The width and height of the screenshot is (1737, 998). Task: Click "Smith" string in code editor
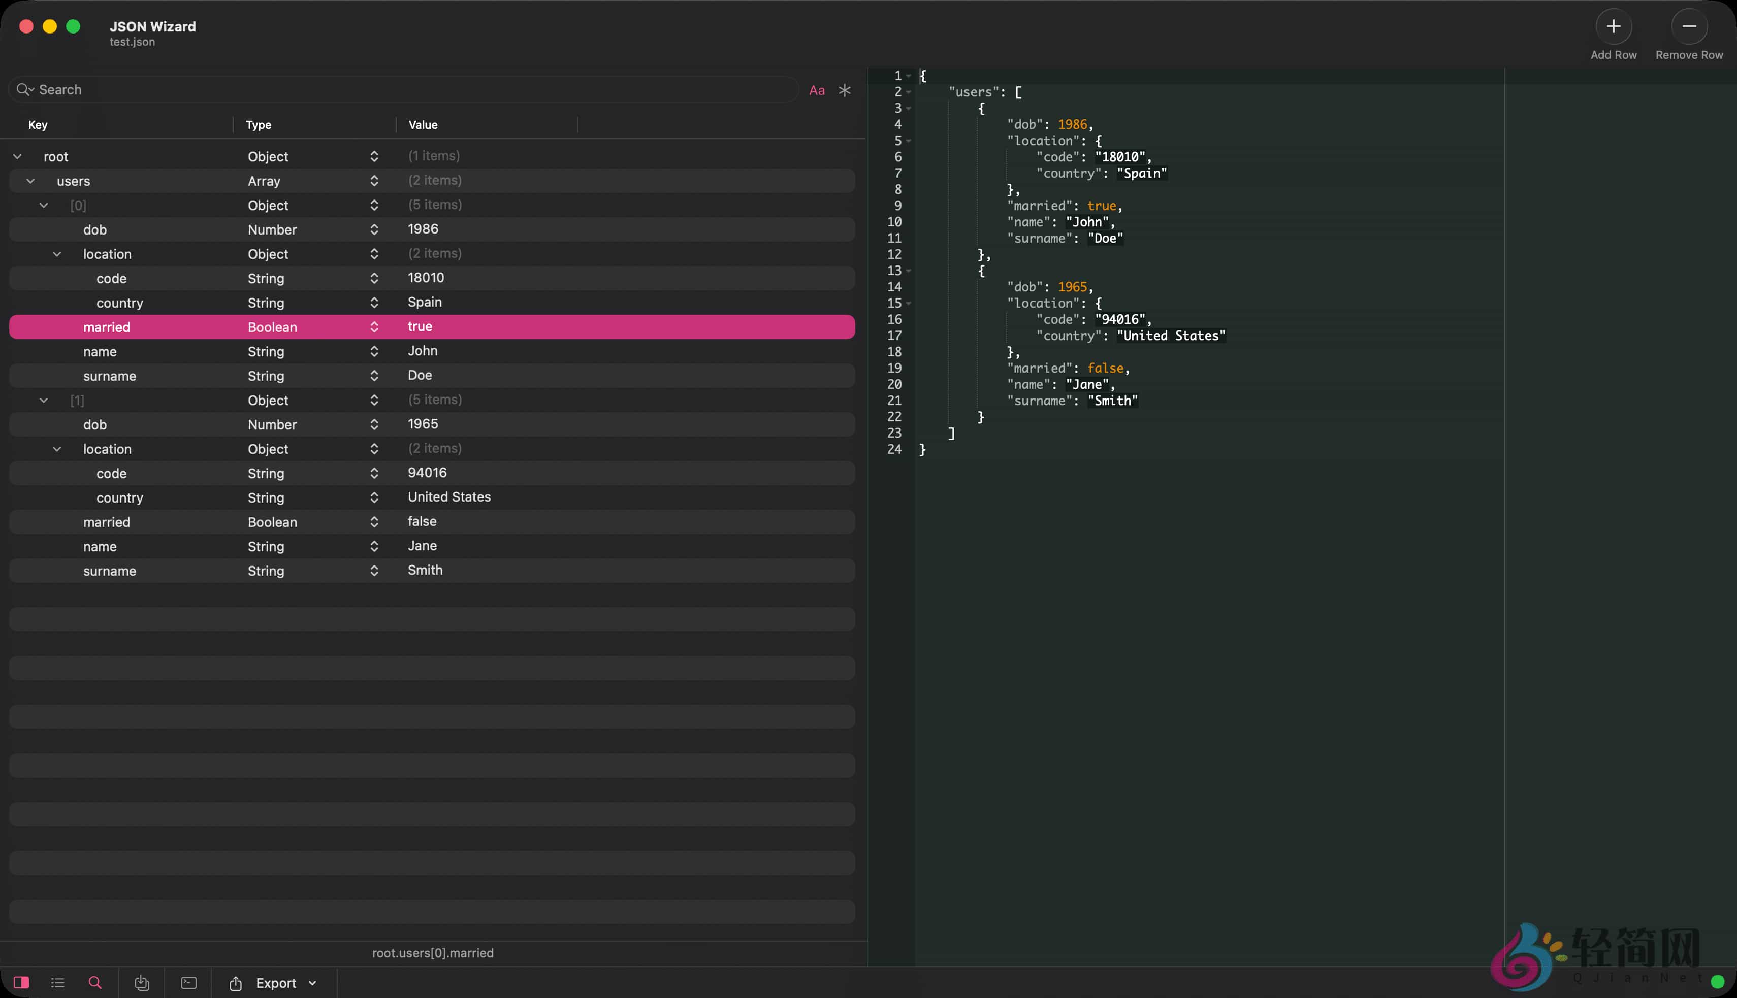coord(1113,401)
